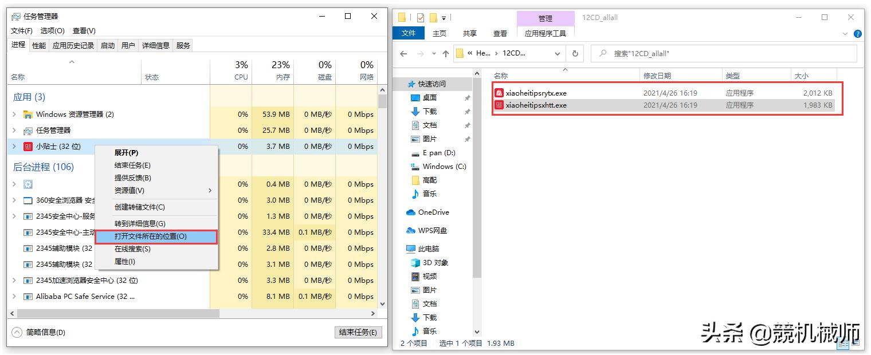
Task: Click the Explorer help question mark icon
Action: click(857, 34)
